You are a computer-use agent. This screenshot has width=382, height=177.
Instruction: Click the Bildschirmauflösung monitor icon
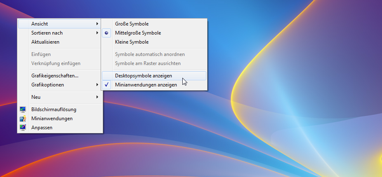(23, 109)
